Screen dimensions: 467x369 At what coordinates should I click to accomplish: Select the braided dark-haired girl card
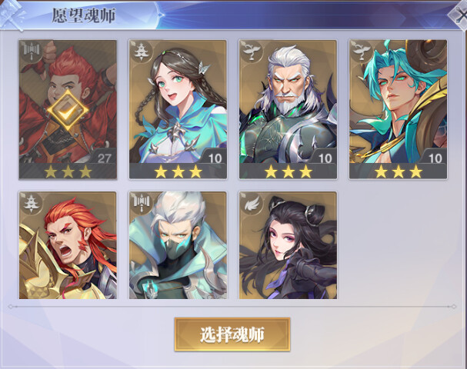178,109
